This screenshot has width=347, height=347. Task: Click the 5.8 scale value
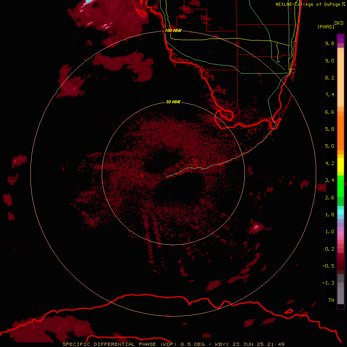[x=330, y=129]
